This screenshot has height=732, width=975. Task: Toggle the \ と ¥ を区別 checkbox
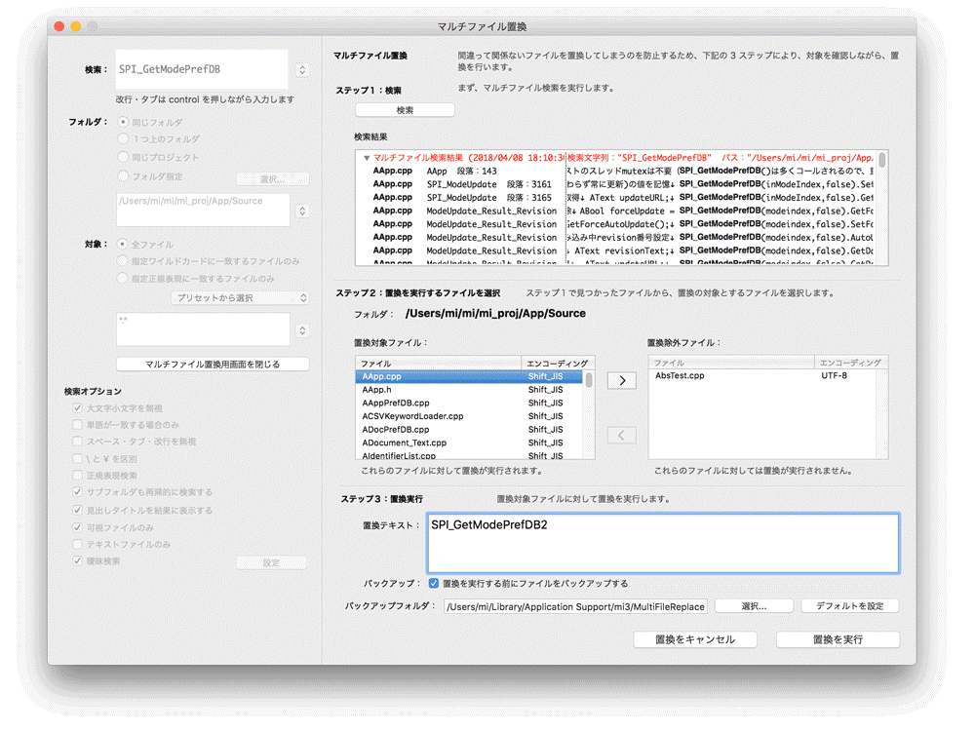coord(78,458)
